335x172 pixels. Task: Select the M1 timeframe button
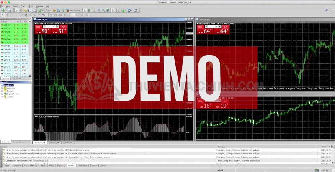[x=51, y=15]
